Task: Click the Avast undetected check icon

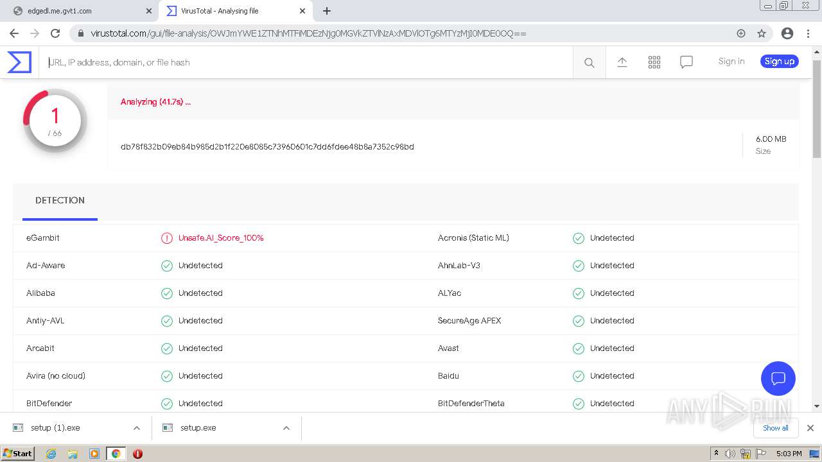Action: click(579, 348)
